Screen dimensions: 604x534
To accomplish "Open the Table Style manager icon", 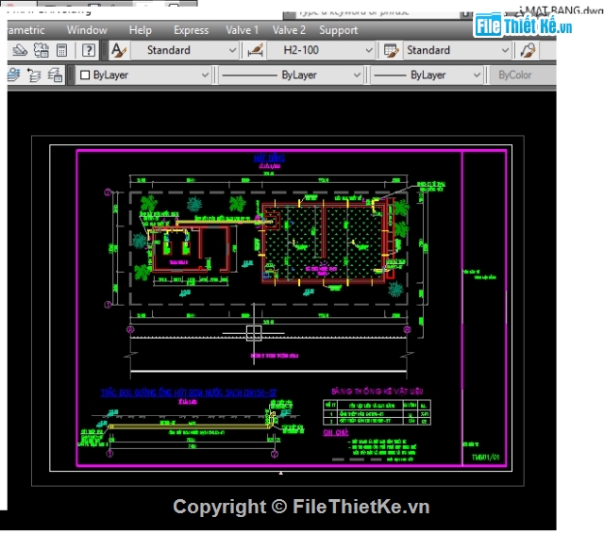I will pyautogui.click(x=391, y=50).
